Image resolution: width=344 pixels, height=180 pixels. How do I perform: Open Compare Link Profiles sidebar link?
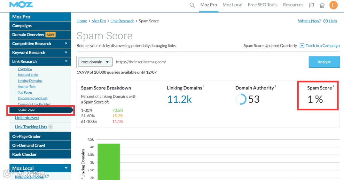tap(34, 104)
